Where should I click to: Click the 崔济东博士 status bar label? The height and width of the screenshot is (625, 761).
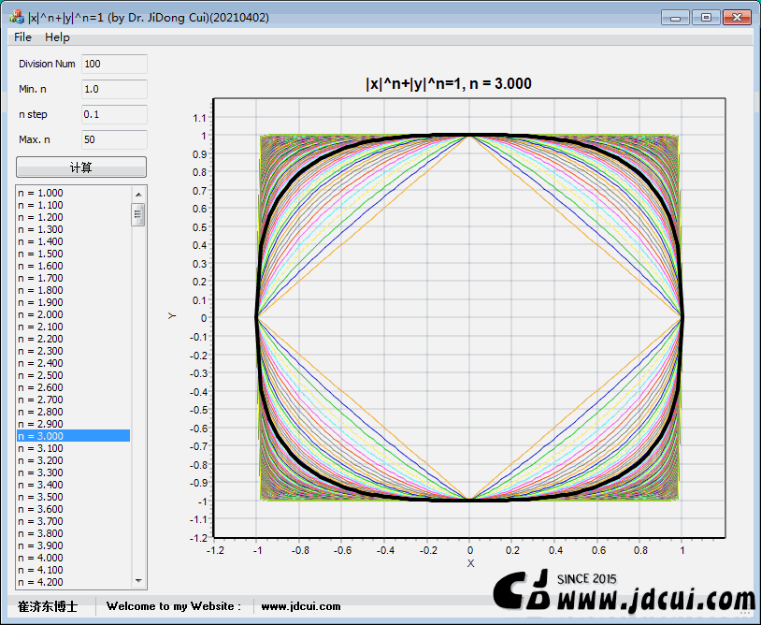[x=48, y=606]
